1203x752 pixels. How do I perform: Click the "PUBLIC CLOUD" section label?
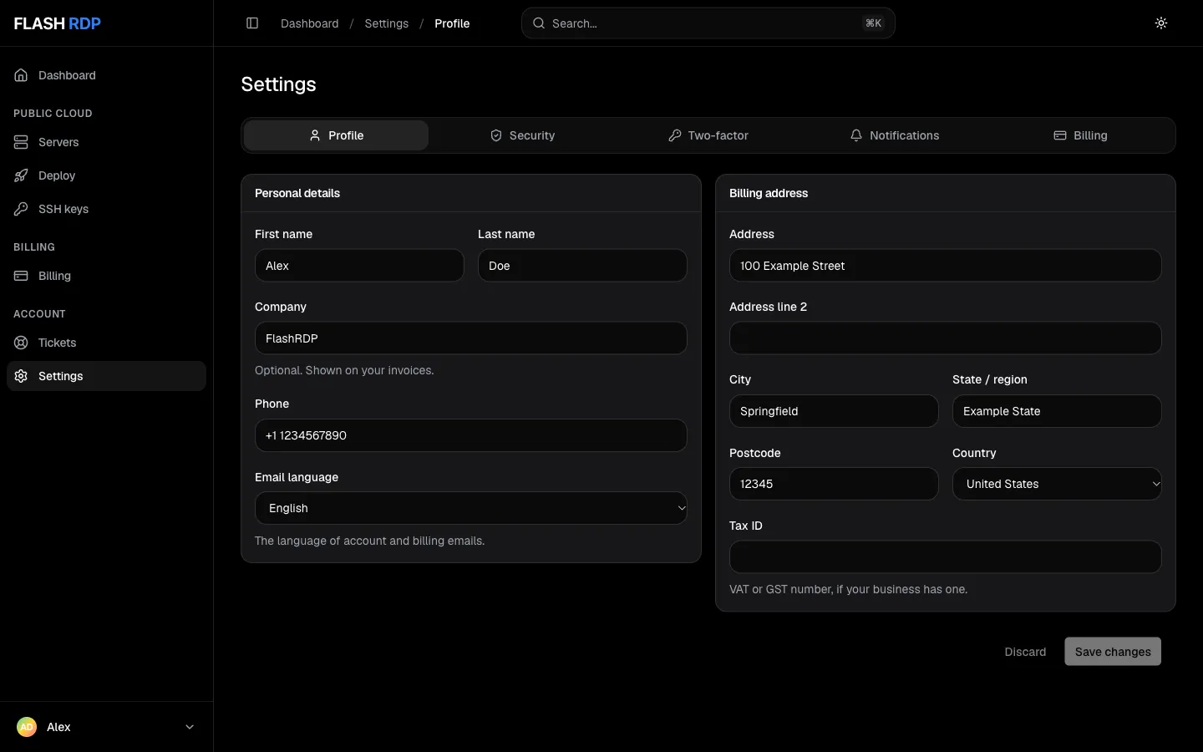[x=53, y=114]
